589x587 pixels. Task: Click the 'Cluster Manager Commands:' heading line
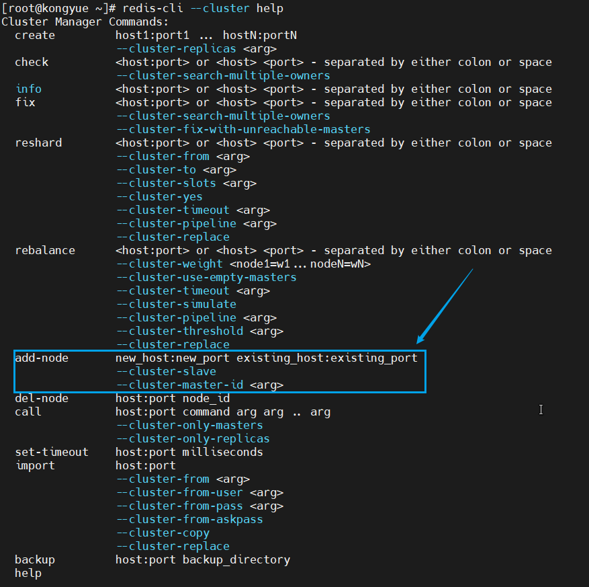pyautogui.click(x=85, y=22)
